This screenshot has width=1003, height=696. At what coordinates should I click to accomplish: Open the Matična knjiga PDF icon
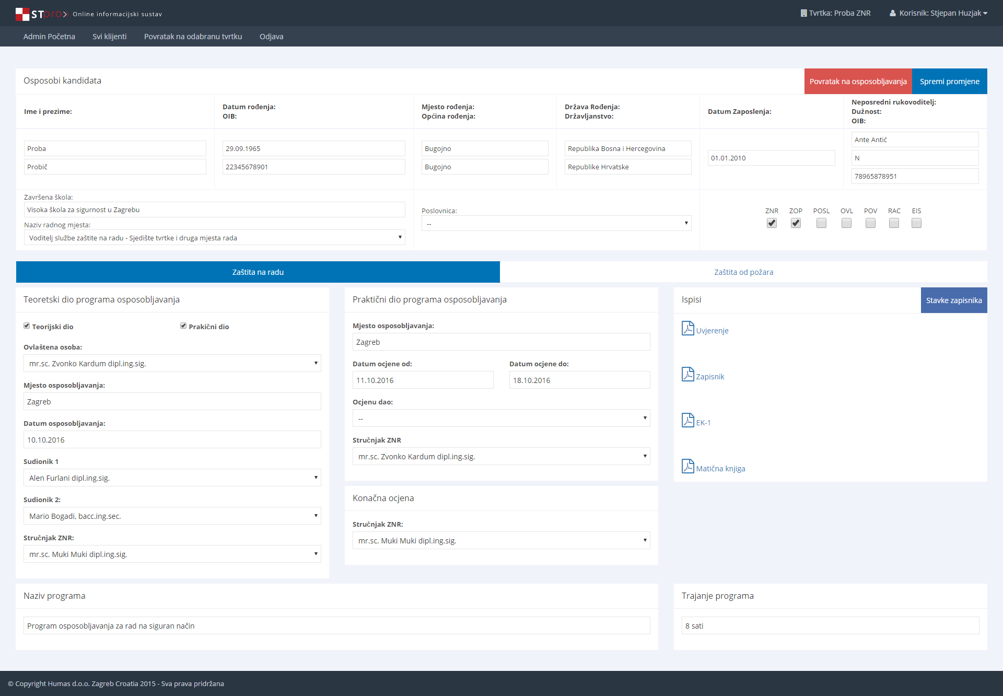coord(687,467)
